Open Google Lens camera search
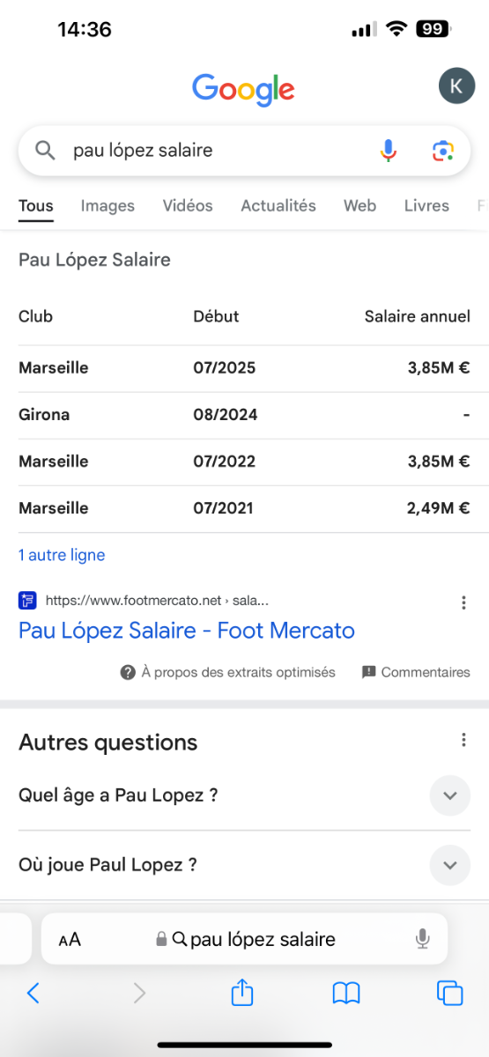This screenshot has height=1057, width=489. click(443, 151)
